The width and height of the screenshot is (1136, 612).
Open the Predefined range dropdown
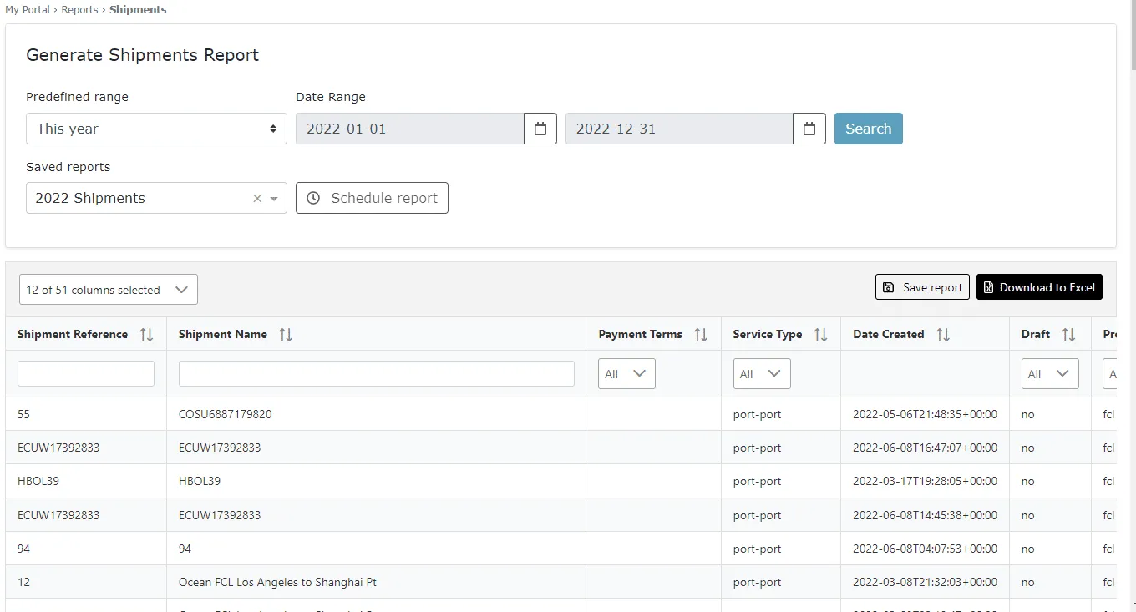pyautogui.click(x=156, y=129)
